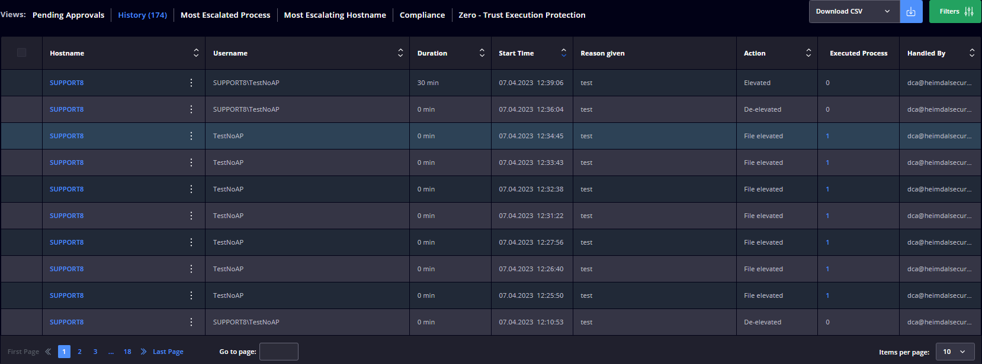This screenshot has width=982, height=364.
Task: Sort table by Hostname column arrows
Action: pyautogui.click(x=196, y=53)
